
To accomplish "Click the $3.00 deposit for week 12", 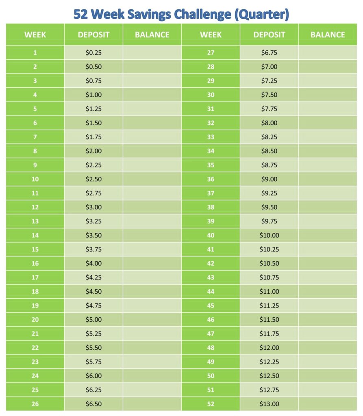I will 93,207.
